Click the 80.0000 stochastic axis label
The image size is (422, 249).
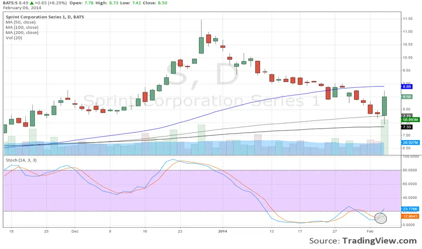click(410, 170)
